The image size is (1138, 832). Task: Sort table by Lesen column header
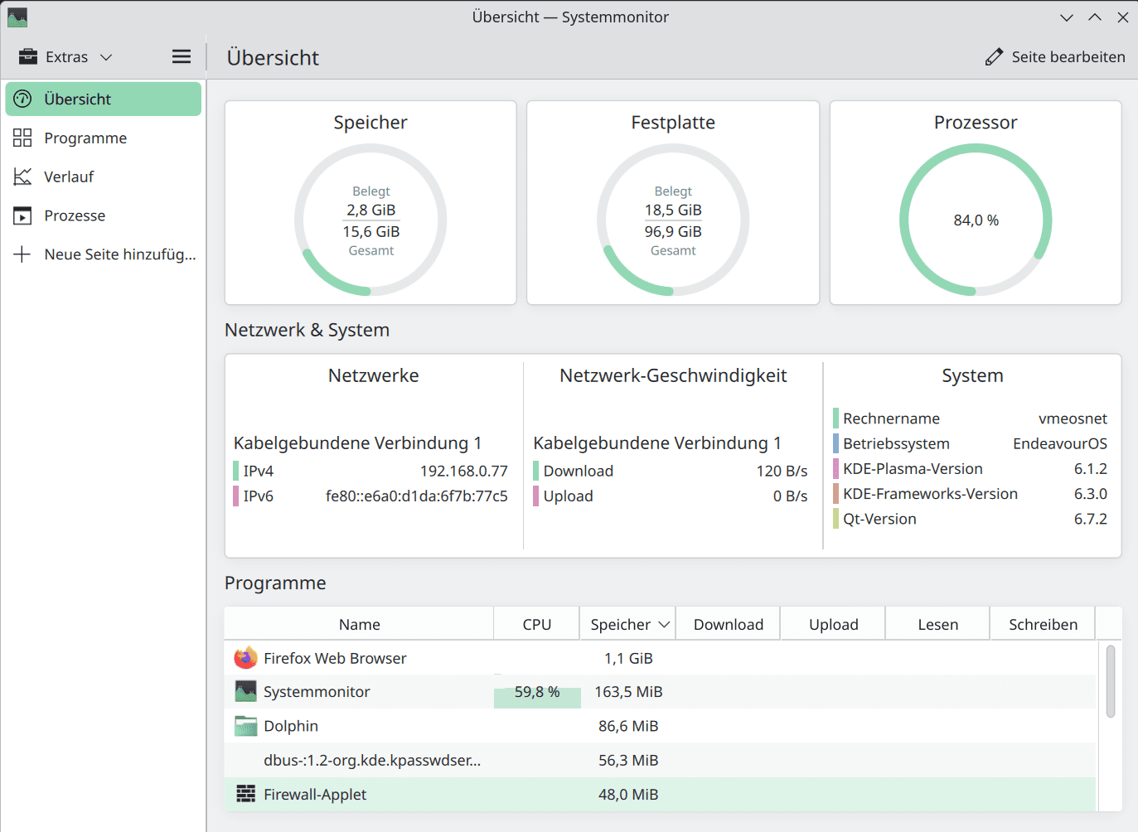937,624
